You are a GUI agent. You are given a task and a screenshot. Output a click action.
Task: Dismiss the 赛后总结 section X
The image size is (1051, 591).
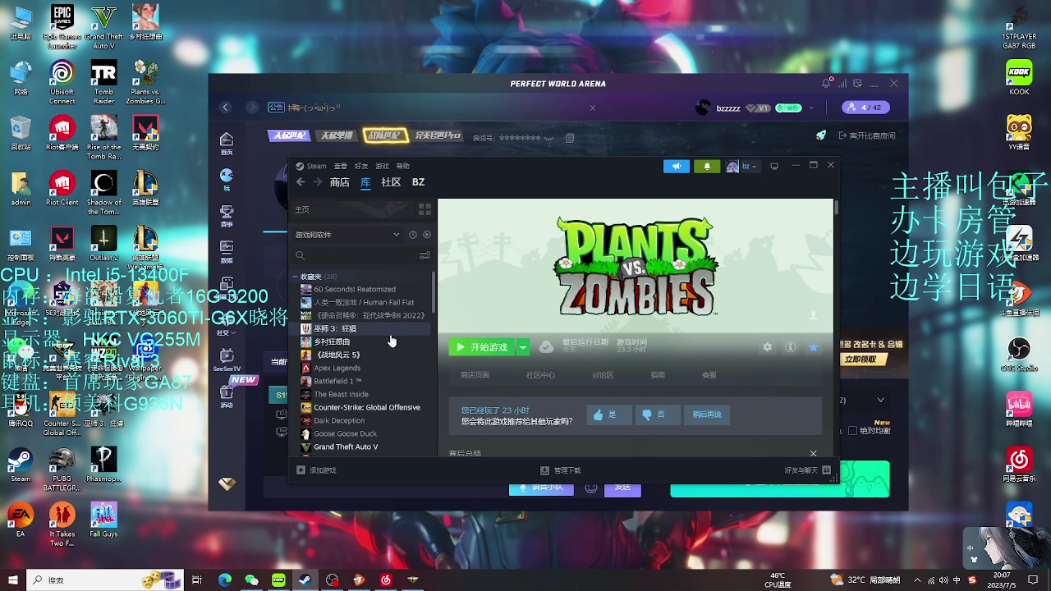(x=814, y=453)
